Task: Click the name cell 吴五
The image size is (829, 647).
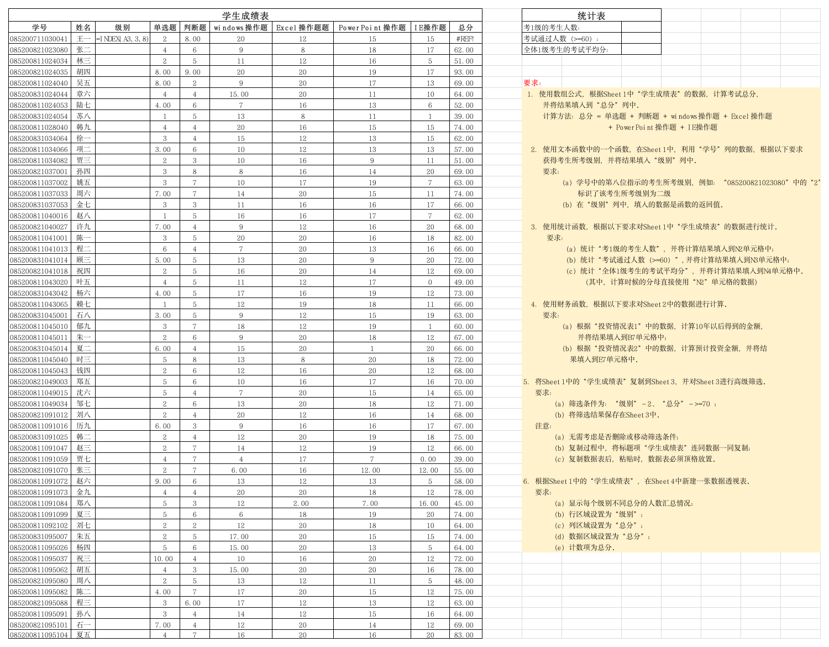Action: [x=83, y=83]
